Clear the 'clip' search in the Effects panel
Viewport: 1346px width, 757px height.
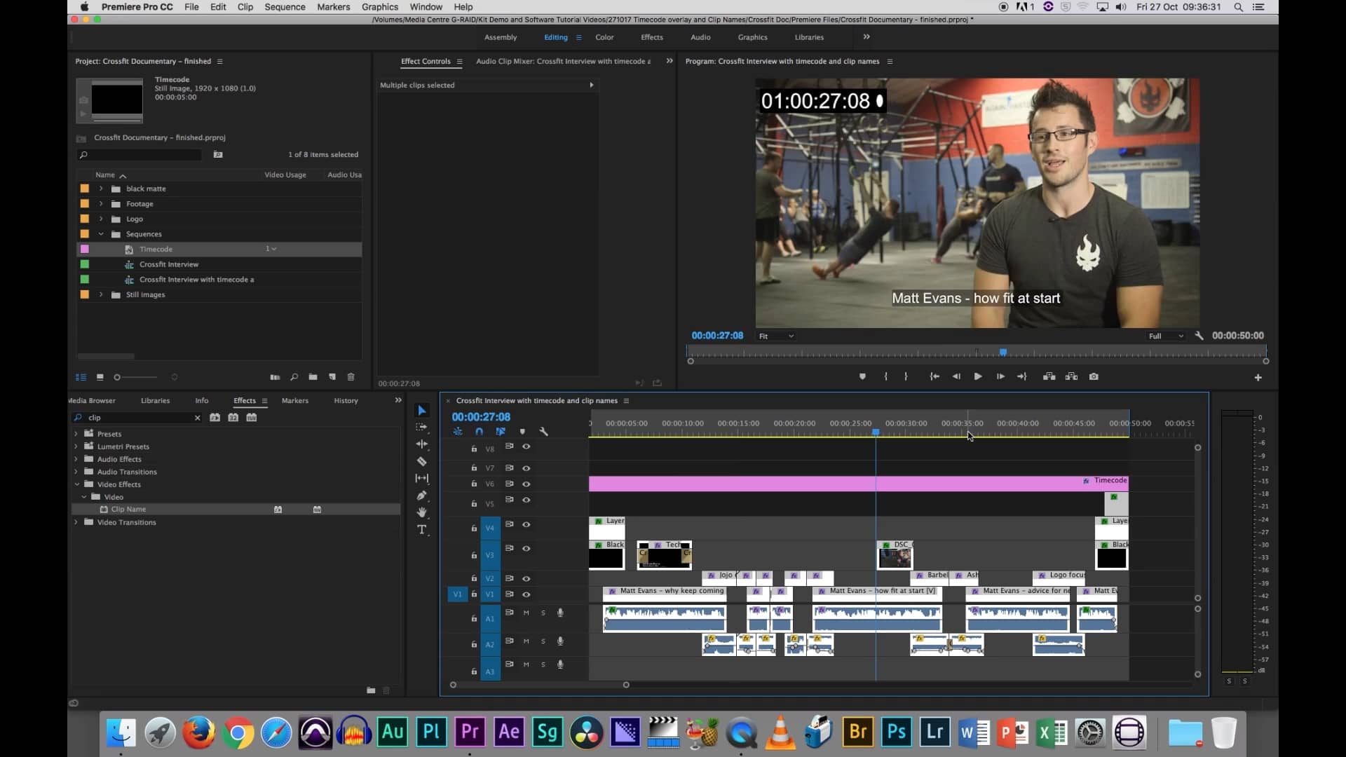[x=197, y=418]
